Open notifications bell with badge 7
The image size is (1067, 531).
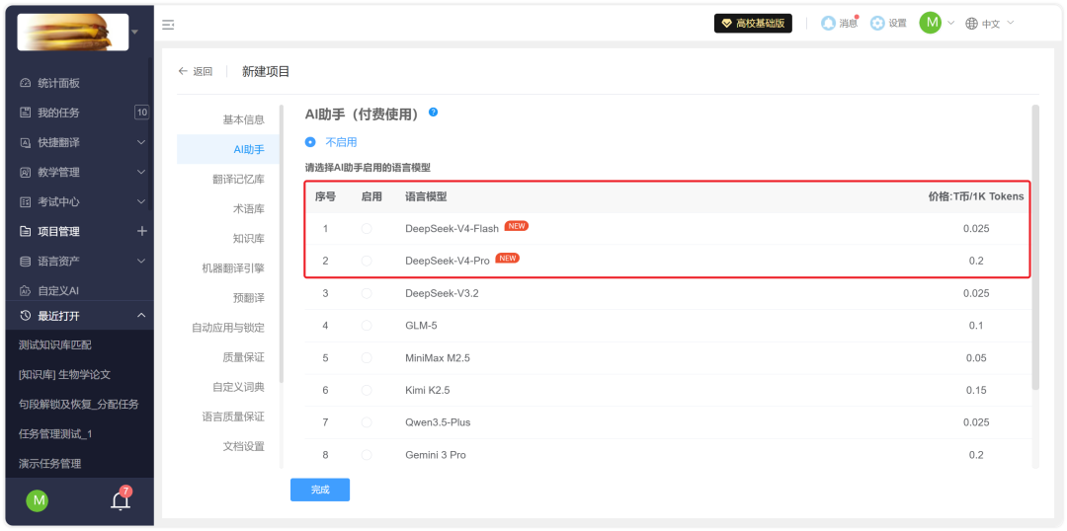[121, 500]
